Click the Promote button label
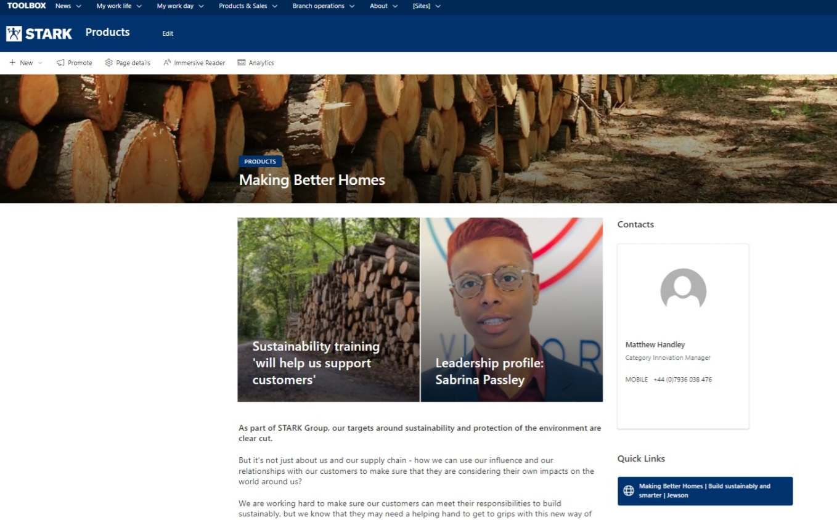 point(80,63)
